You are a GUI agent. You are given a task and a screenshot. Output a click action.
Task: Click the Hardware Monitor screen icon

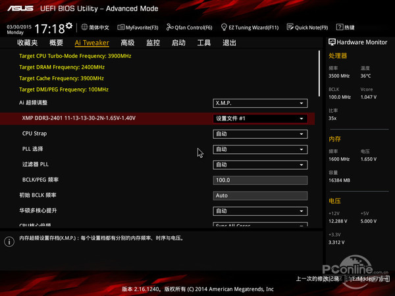tap(332, 42)
